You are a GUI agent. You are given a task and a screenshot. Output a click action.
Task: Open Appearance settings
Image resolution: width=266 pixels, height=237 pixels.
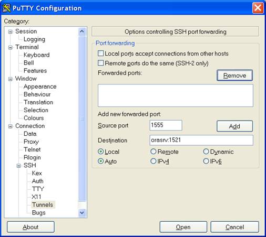40,87
